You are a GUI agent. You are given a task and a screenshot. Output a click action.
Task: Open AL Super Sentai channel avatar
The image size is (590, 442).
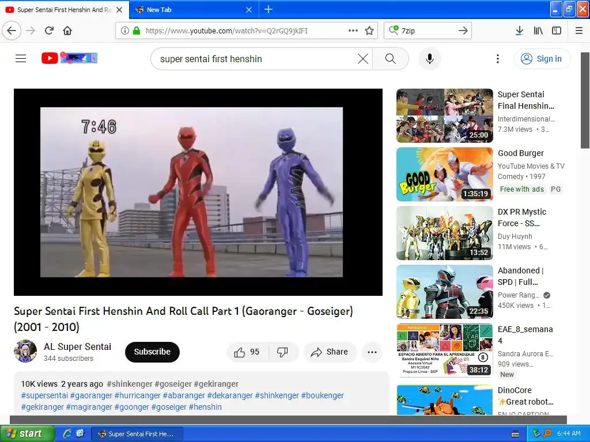pos(25,351)
